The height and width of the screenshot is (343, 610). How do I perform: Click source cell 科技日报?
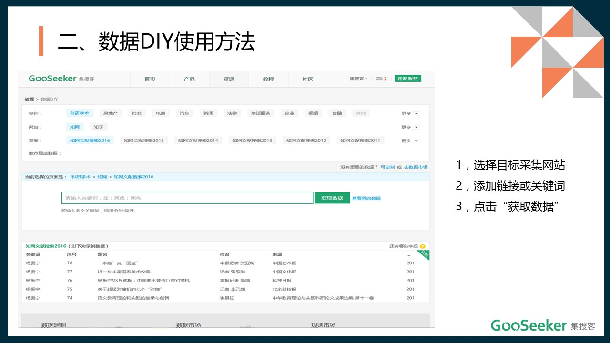point(282,281)
